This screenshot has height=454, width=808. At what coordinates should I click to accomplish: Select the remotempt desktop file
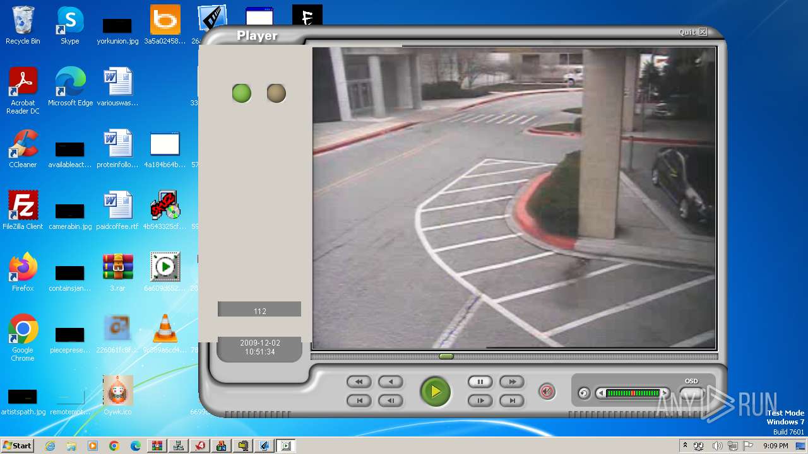(70, 401)
